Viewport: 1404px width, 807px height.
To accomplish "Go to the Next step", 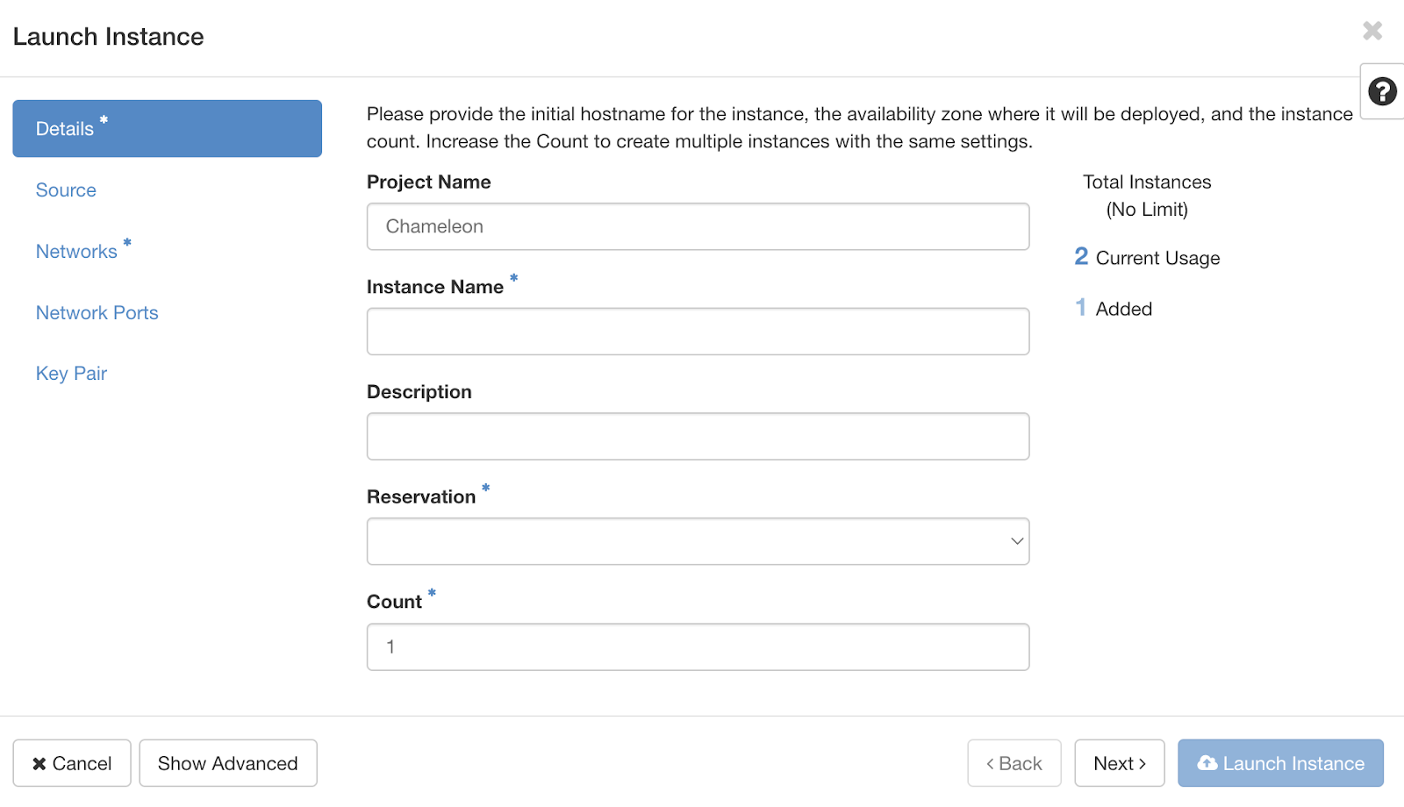I will click(x=1119, y=763).
